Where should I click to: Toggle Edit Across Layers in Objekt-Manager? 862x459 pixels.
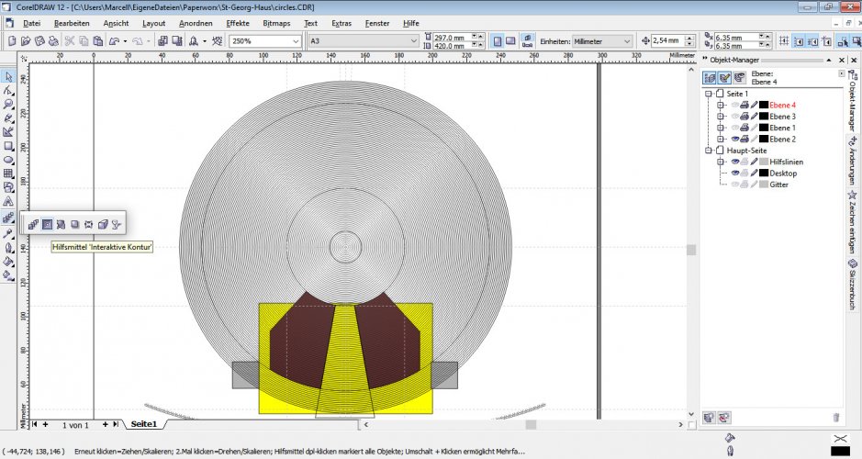(x=724, y=78)
